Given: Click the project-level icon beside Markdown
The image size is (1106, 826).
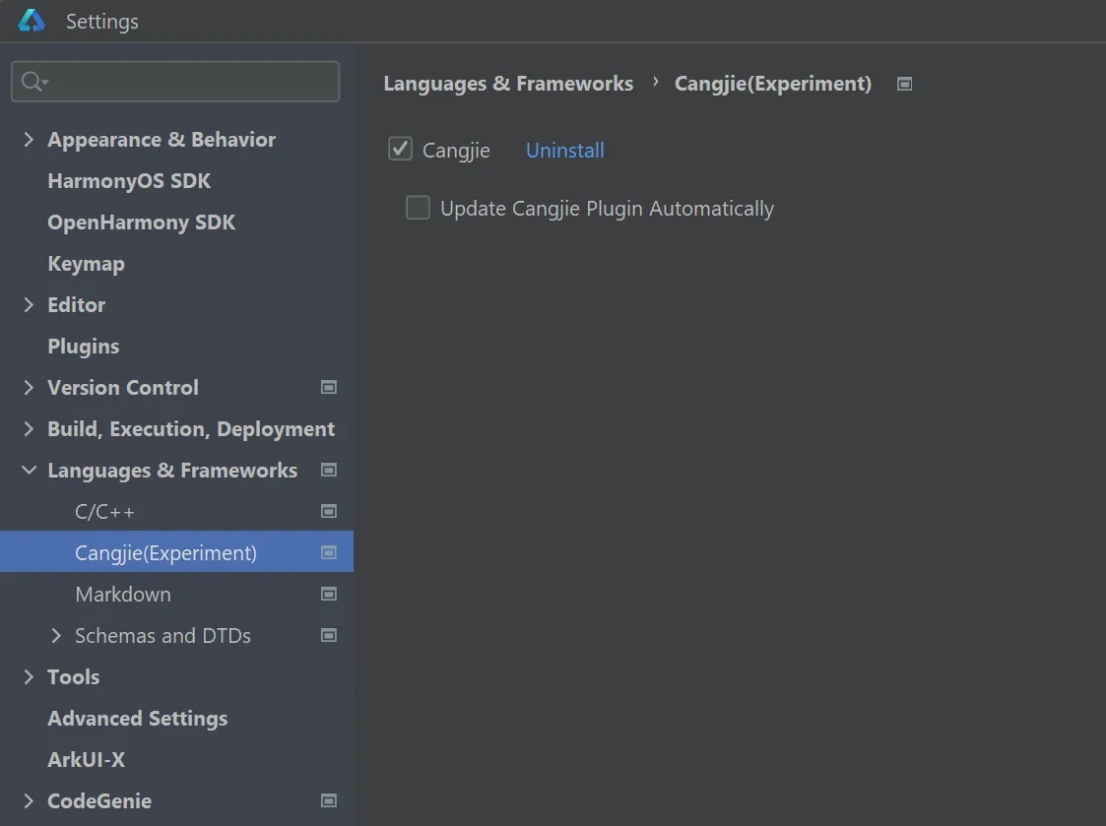Looking at the screenshot, I should pos(329,595).
